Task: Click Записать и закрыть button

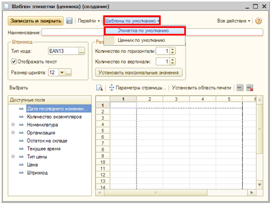Action: pos(36,21)
